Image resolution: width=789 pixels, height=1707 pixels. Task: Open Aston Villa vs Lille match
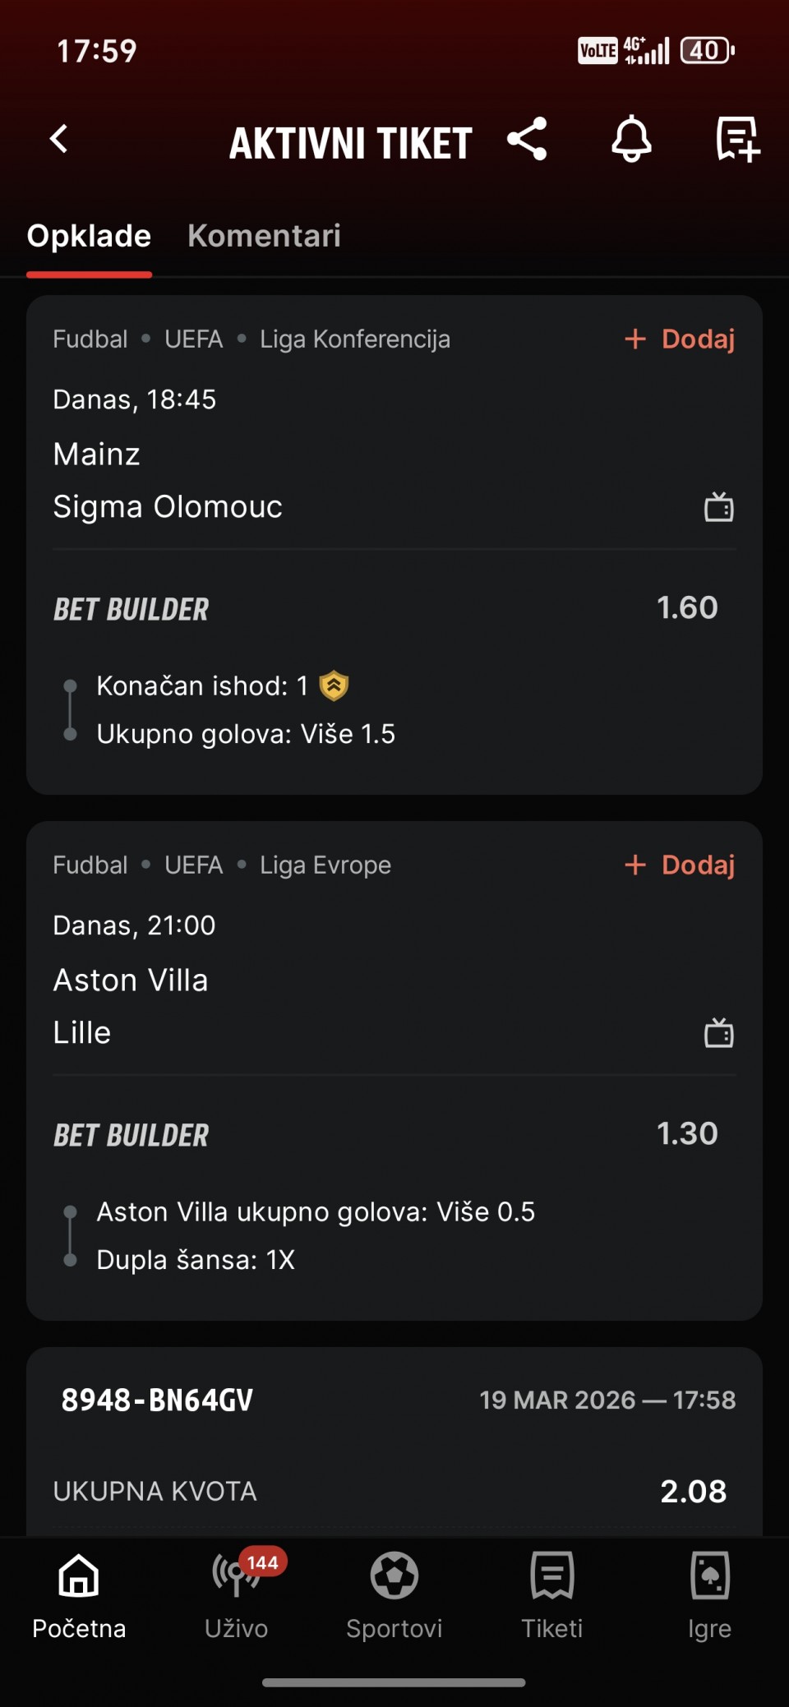(131, 1007)
